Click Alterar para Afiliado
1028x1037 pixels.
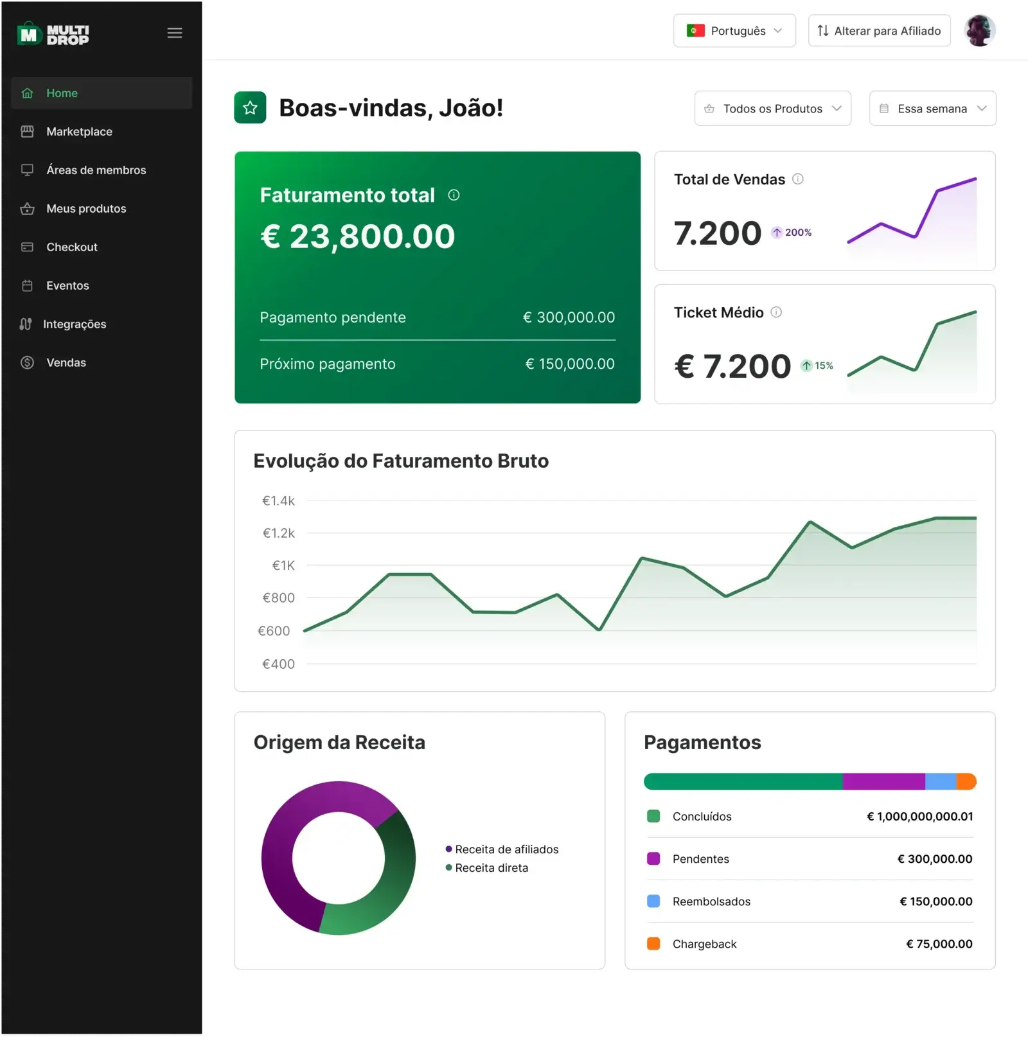coord(879,30)
